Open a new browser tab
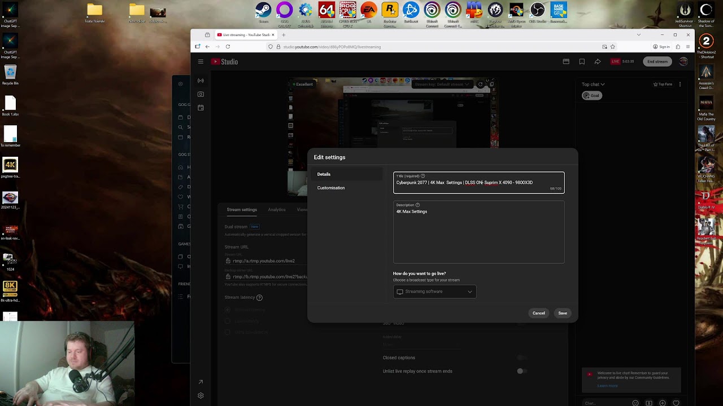723x406 pixels. 284,35
